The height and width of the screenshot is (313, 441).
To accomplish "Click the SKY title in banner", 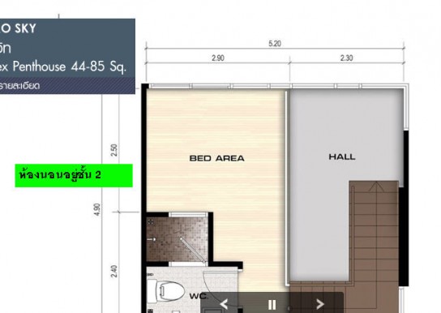I will point(26,28).
